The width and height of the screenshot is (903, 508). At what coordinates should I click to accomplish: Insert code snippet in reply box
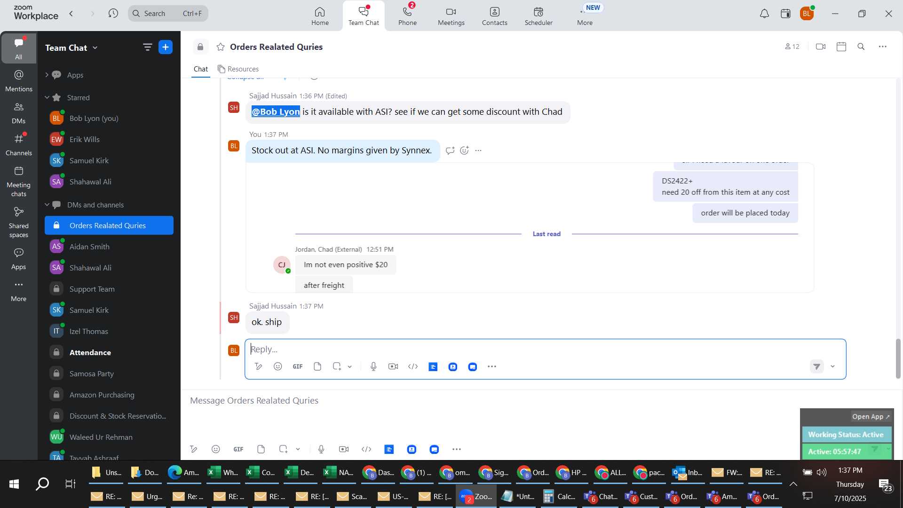413,366
